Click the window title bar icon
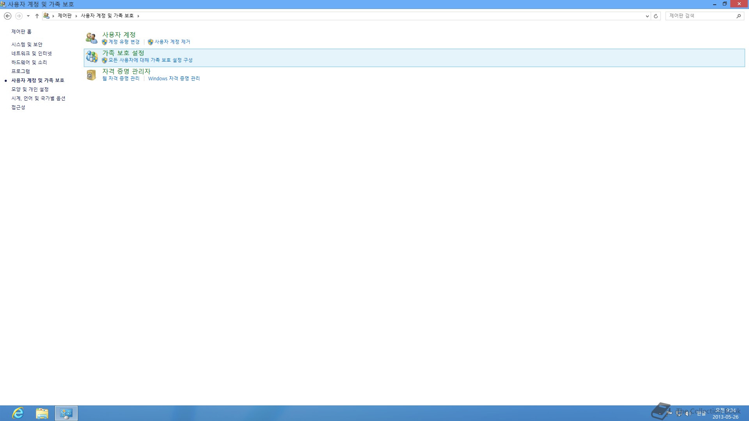Image resolution: width=749 pixels, height=421 pixels. (3, 4)
